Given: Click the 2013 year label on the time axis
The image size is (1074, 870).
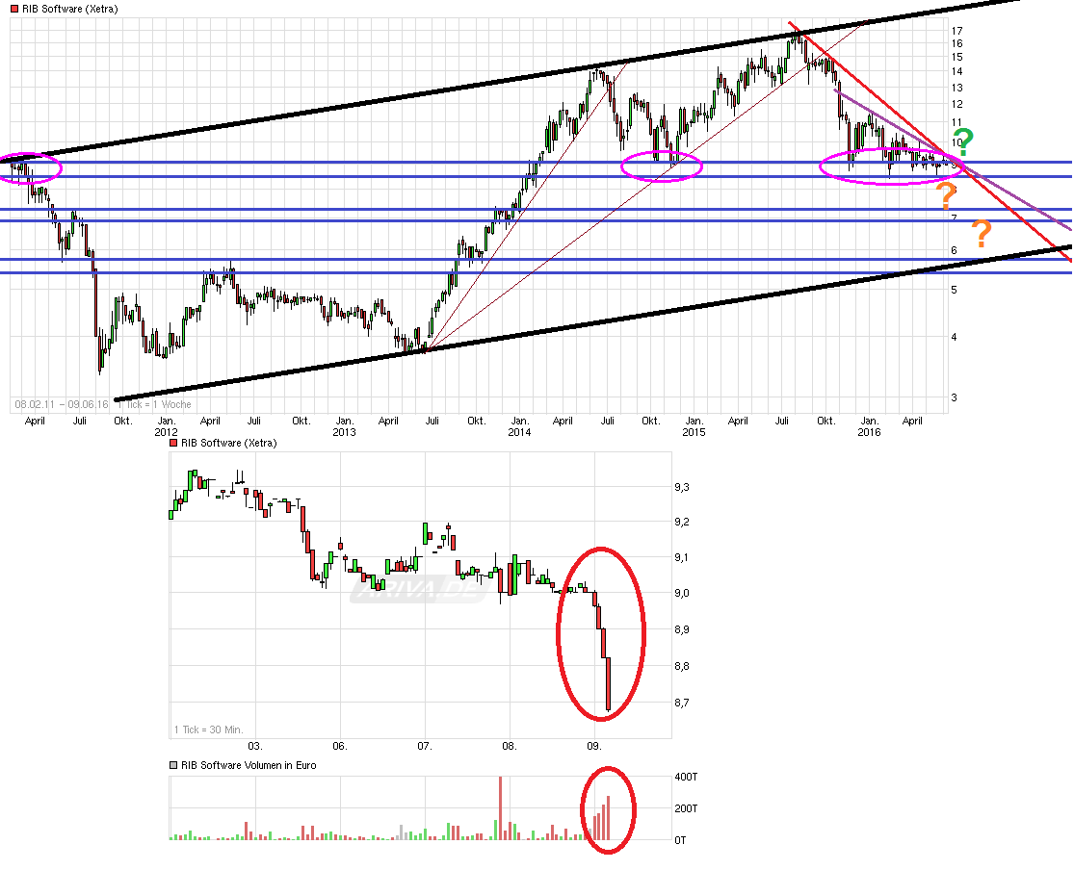Looking at the screenshot, I should click(x=344, y=432).
